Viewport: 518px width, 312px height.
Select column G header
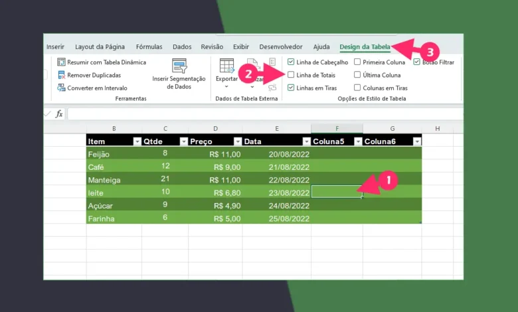(392, 128)
